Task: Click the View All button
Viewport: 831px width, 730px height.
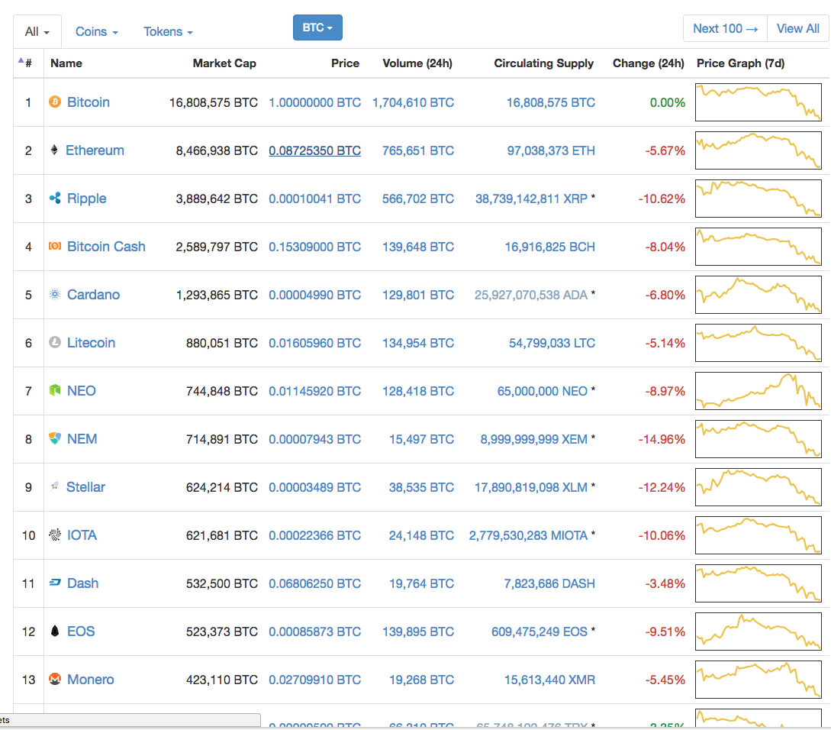Action: 798,29
